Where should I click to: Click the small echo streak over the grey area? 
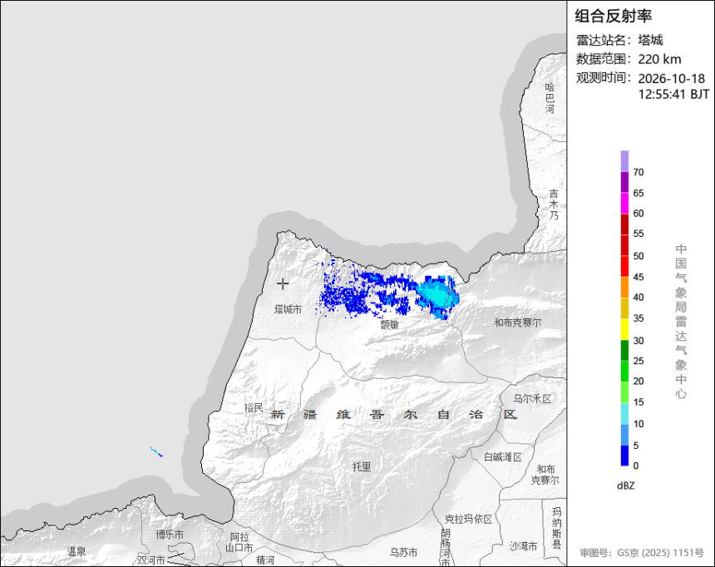coord(156,451)
